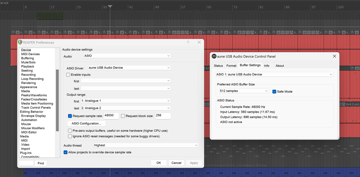Image resolution: width=360 pixels, height=177 pixels.
Task: Open output range last dropdown '2: Analogue 2'
Action: [126, 108]
